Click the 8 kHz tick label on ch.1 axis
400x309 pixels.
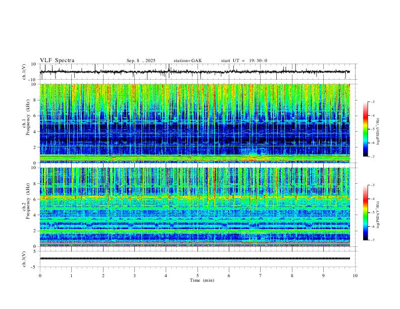(35, 100)
